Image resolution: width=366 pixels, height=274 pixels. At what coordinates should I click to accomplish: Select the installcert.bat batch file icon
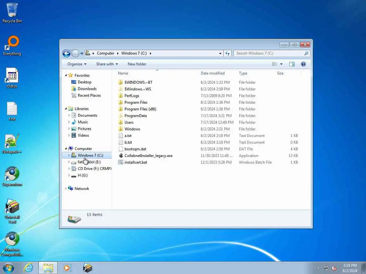pyautogui.click(x=121, y=162)
